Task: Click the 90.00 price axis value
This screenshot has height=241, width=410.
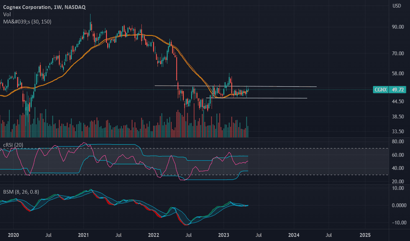Action: 398,27
